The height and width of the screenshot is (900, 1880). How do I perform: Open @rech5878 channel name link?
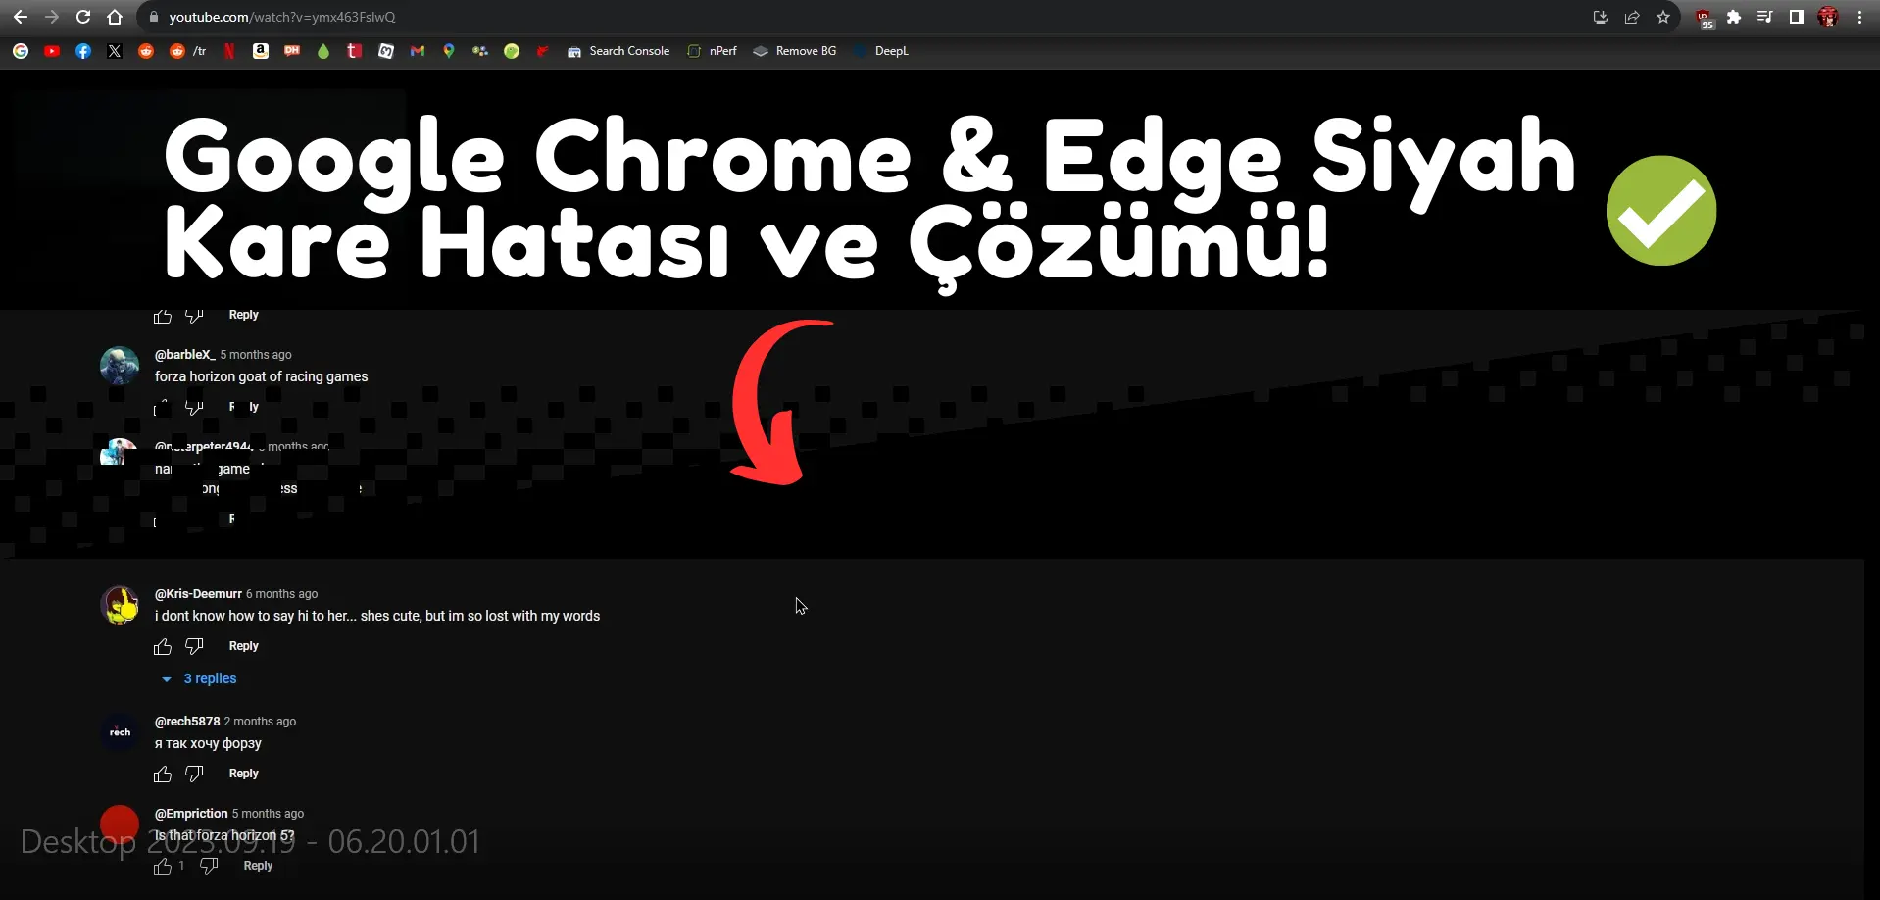pyautogui.click(x=187, y=722)
